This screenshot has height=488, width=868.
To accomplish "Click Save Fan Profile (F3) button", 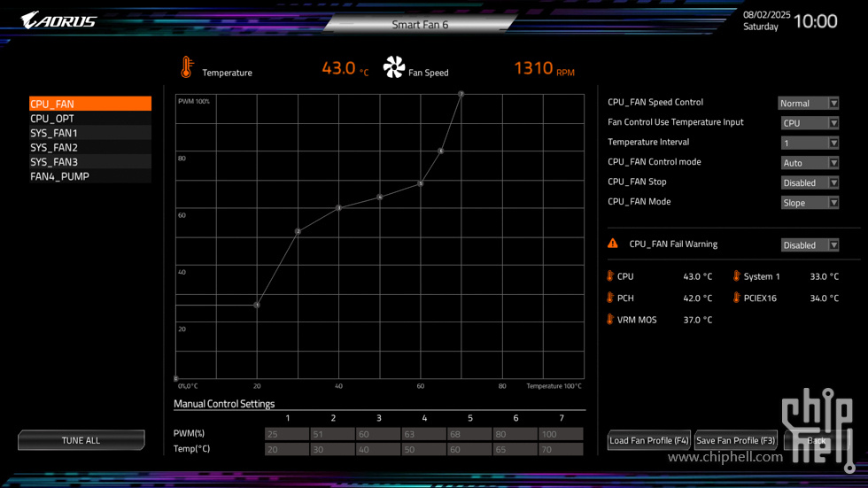I will coord(736,440).
